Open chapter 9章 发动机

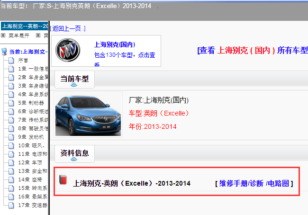coord(31,137)
